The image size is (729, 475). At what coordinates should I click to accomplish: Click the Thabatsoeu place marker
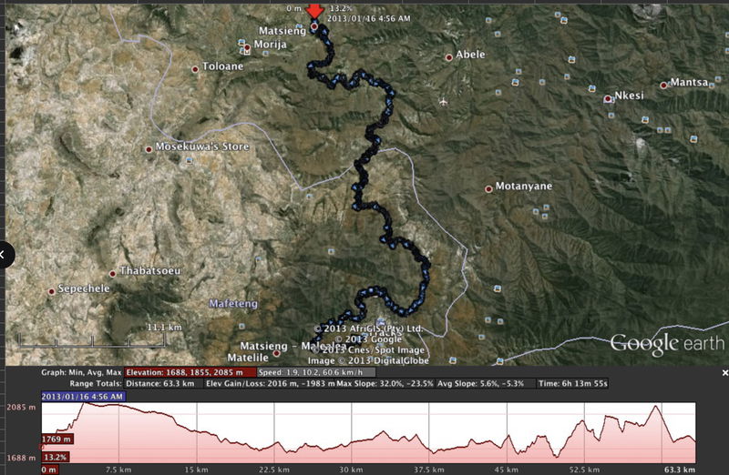(113, 273)
